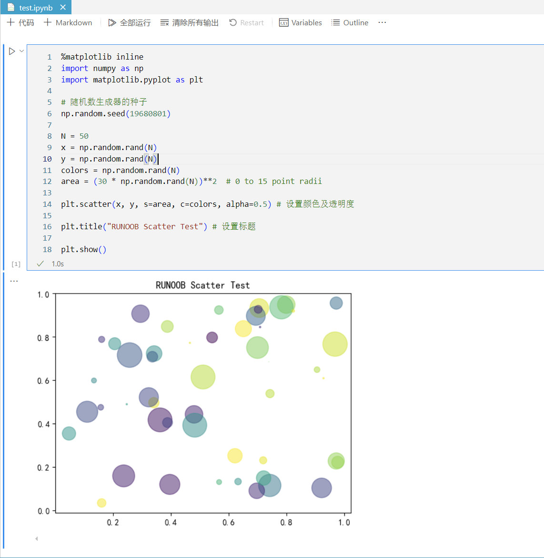This screenshot has height=558, width=544.
Task: Click the np.random.seed line of code
Action: [x=115, y=113]
